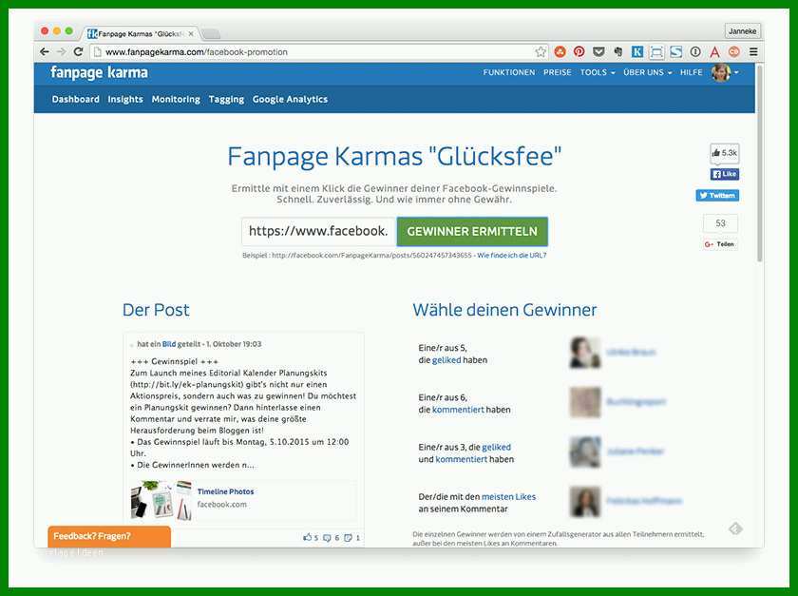Click the shares icon under the post
The height and width of the screenshot is (596, 798).
tap(348, 537)
